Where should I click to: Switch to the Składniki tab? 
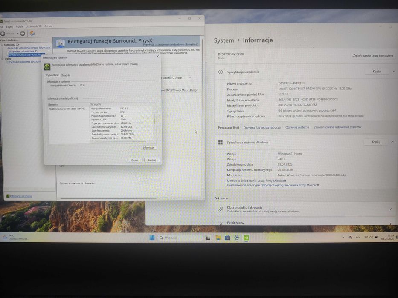tap(66, 75)
